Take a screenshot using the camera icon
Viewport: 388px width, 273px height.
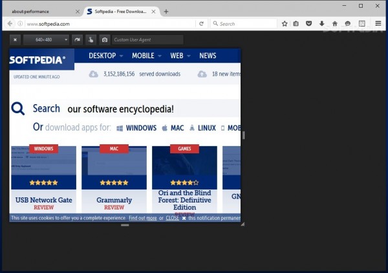(x=105, y=39)
